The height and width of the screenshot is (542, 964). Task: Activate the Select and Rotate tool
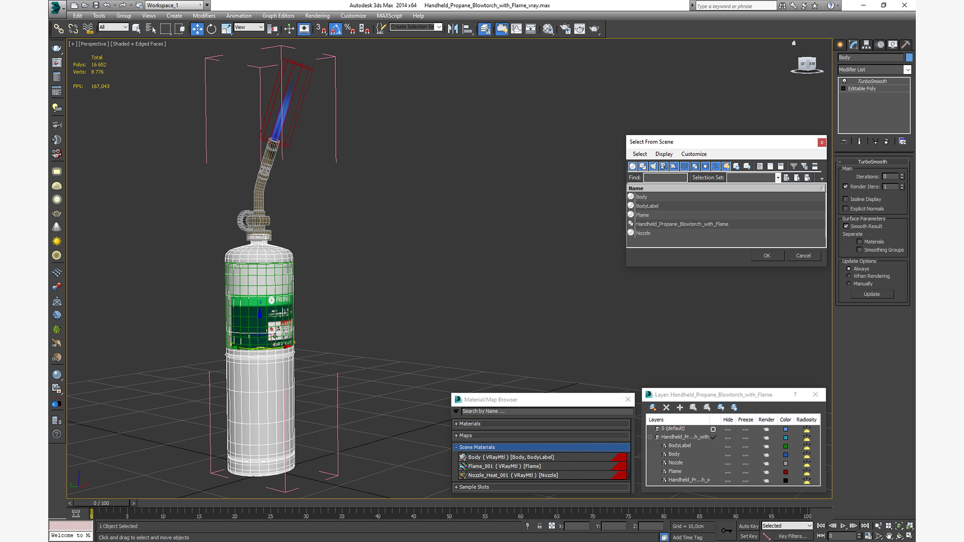tap(211, 29)
